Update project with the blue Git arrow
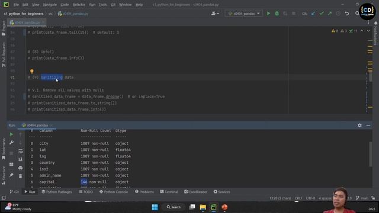Image resolution: width=379 pixels, height=213 pixels. pos(313,14)
